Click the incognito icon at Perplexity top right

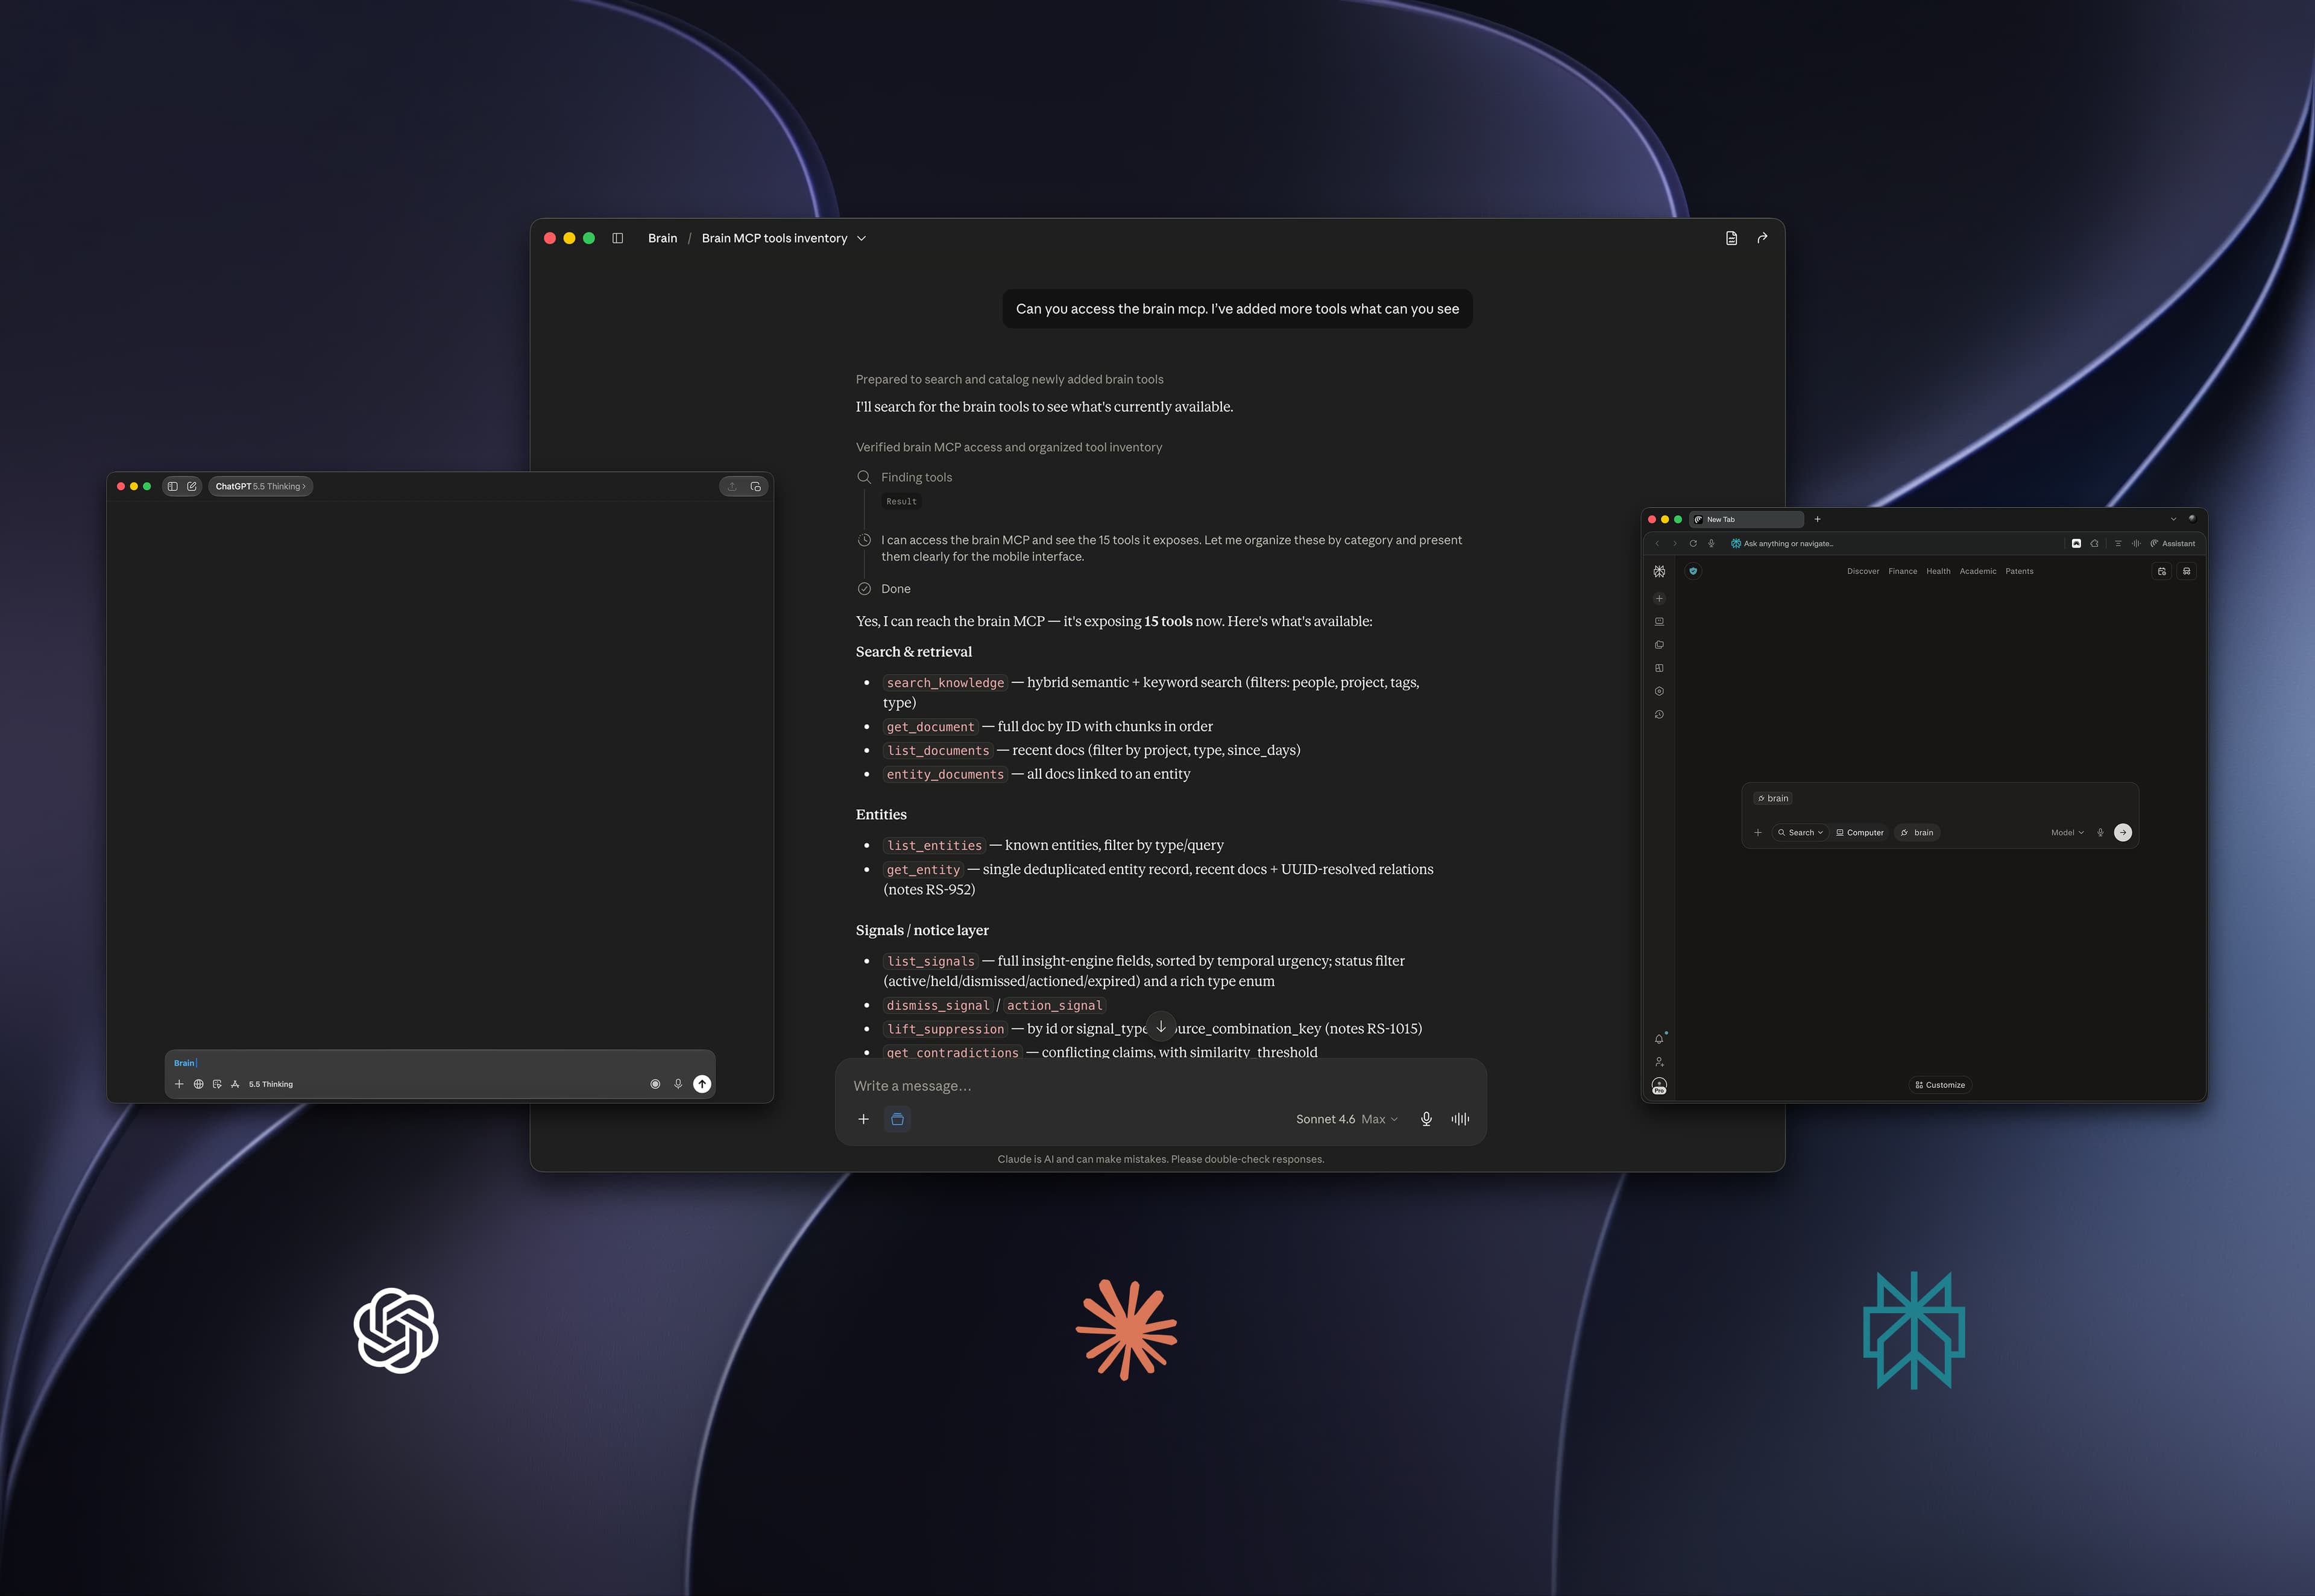coord(2186,571)
